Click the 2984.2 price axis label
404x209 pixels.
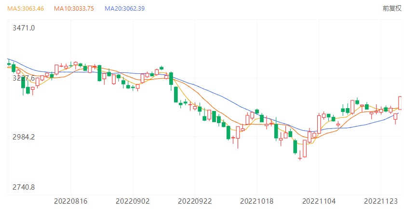[24, 137]
